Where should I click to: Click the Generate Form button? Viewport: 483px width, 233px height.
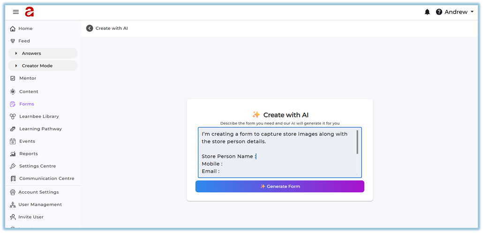tap(279, 186)
